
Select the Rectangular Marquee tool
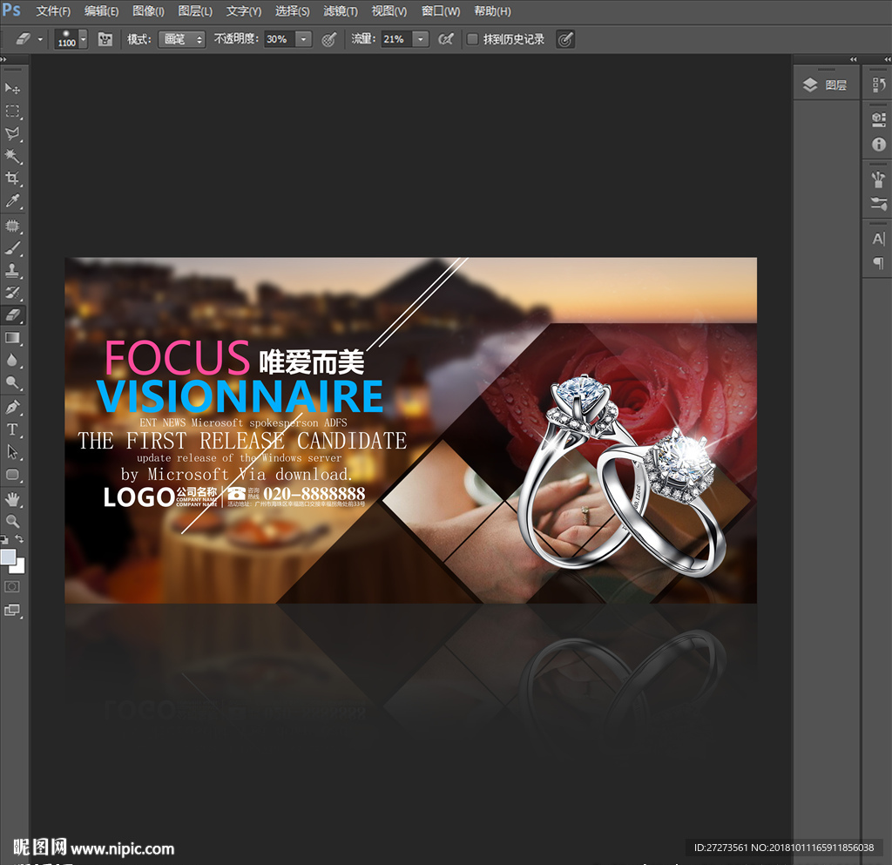(x=12, y=111)
